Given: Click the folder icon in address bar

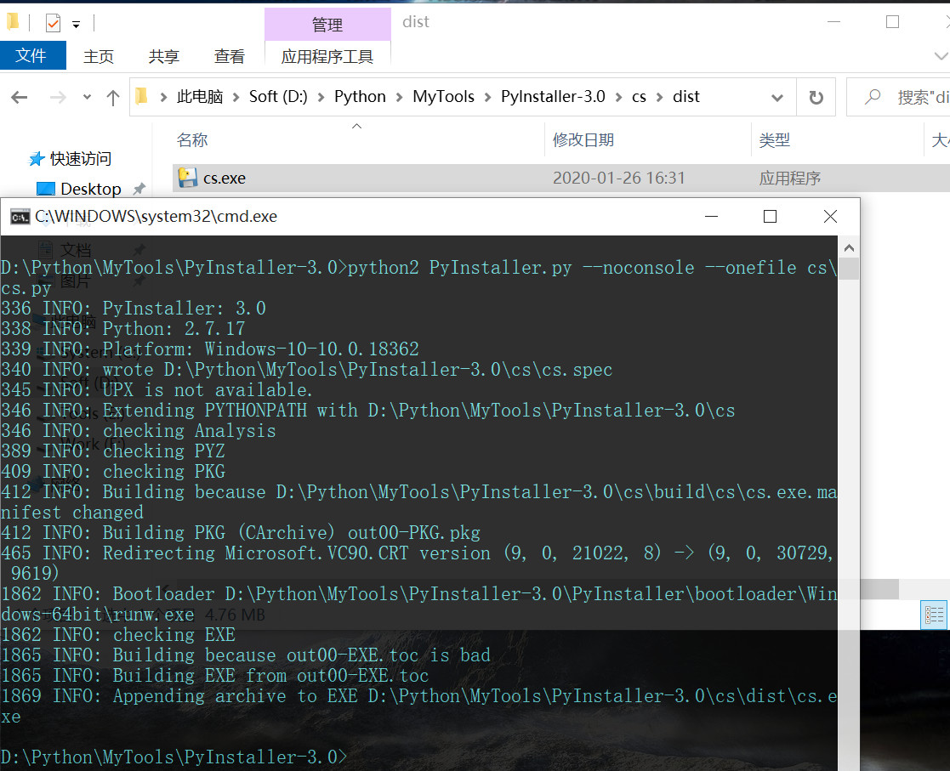Looking at the screenshot, I should pos(142,96).
